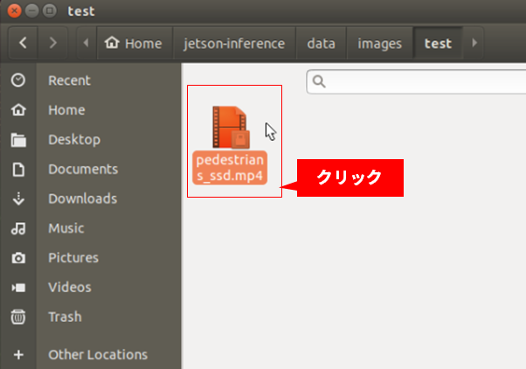Click the Videos camcorder icon in sidebar
The width and height of the screenshot is (526, 369).
[x=18, y=288]
